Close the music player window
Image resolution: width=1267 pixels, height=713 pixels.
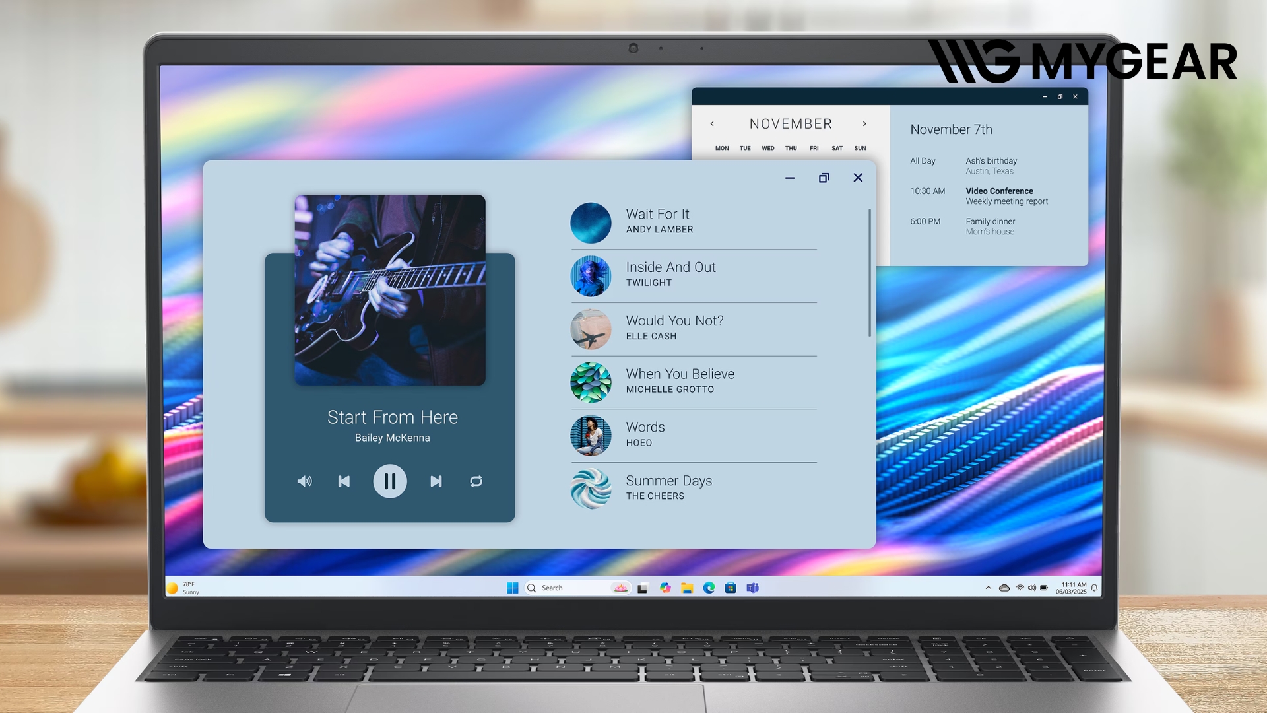tap(858, 178)
